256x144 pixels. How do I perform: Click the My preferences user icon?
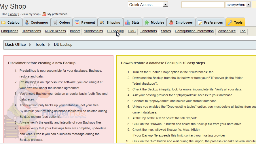(44, 14)
